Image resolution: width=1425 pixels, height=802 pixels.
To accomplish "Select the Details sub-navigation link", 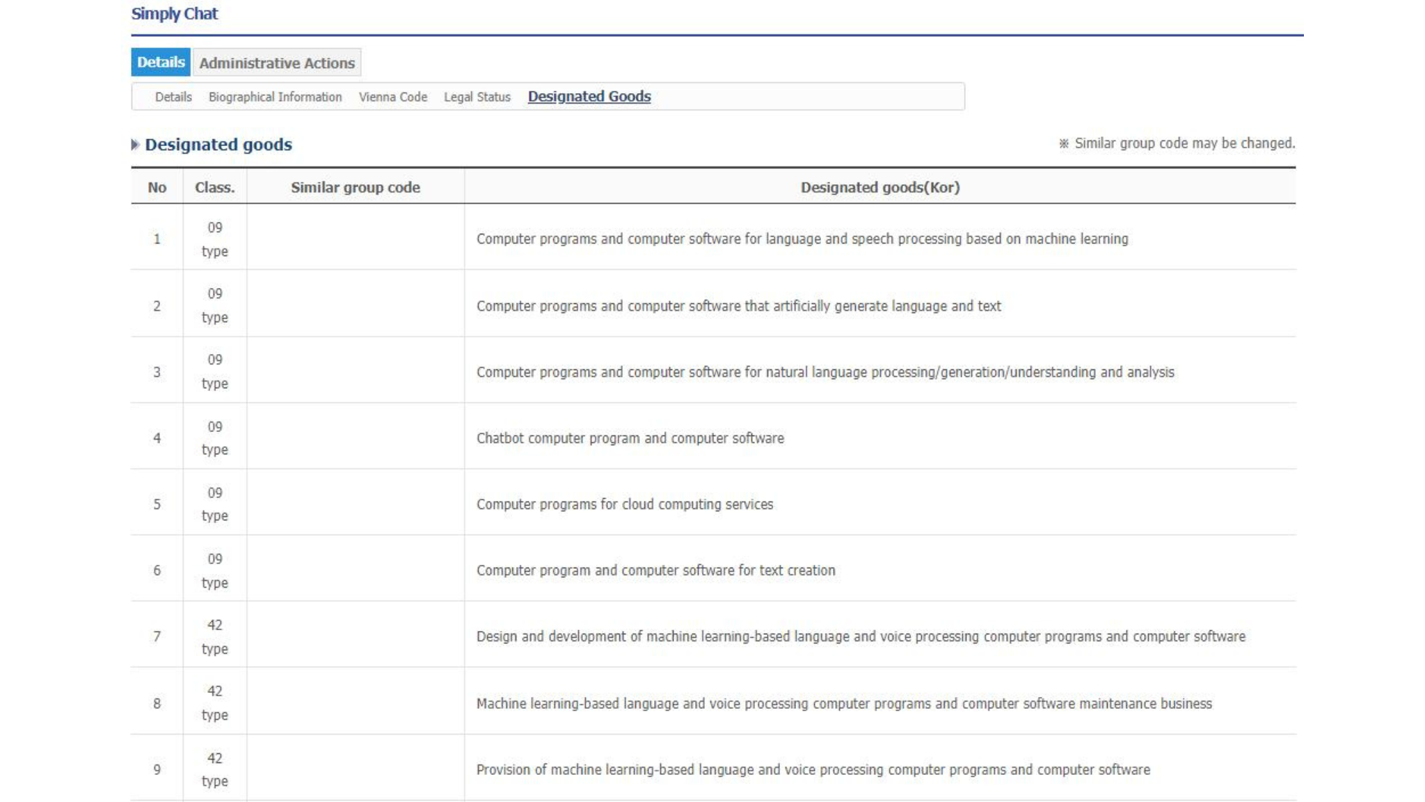I will click(x=173, y=97).
